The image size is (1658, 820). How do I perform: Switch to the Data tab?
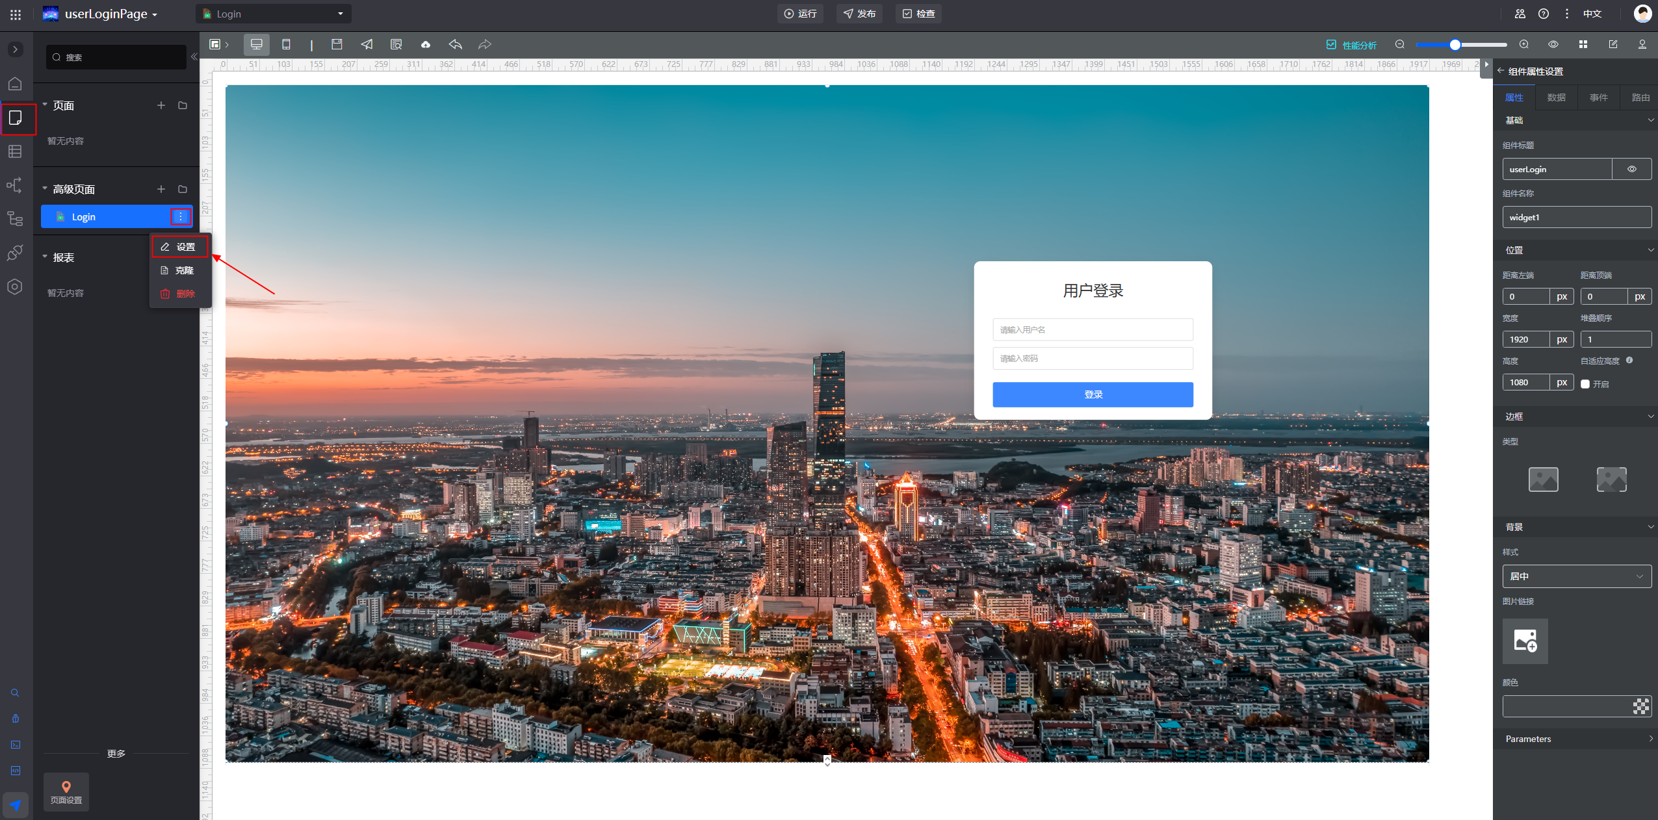[x=1556, y=97]
